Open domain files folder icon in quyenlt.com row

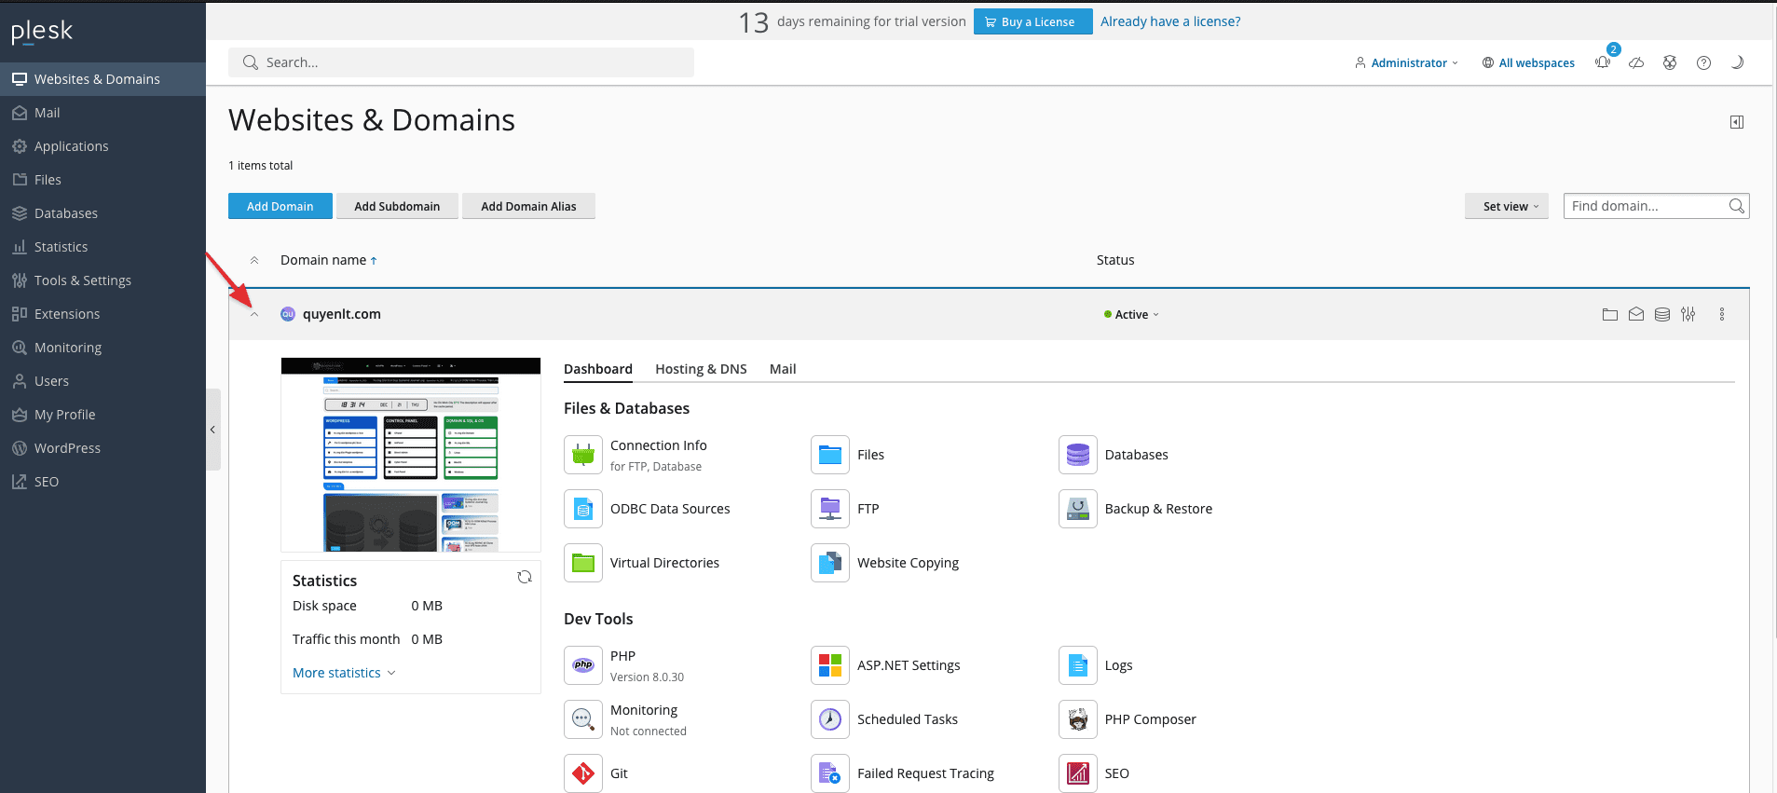[1610, 314]
